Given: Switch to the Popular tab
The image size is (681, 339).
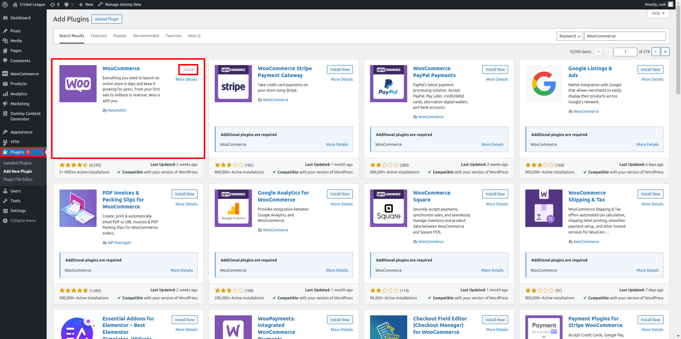Looking at the screenshot, I should coord(120,36).
